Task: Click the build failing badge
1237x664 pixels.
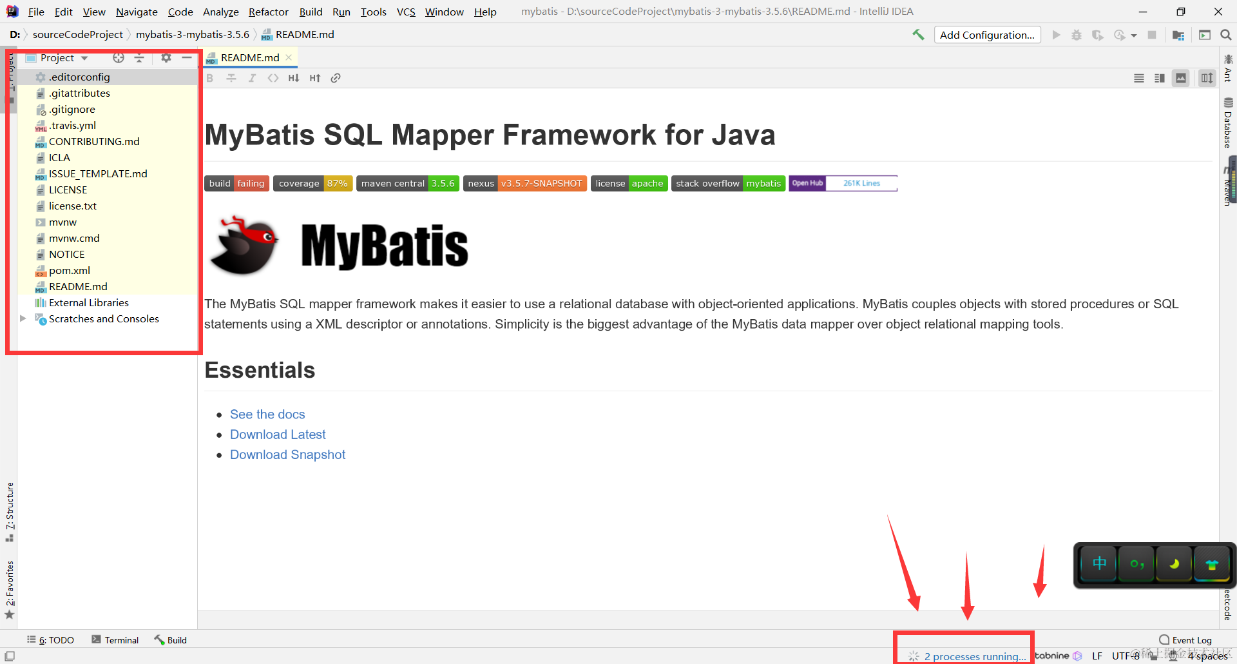Action: tap(236, 183)
